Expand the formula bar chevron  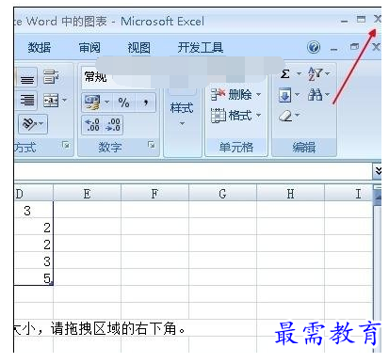click(378, 171)
